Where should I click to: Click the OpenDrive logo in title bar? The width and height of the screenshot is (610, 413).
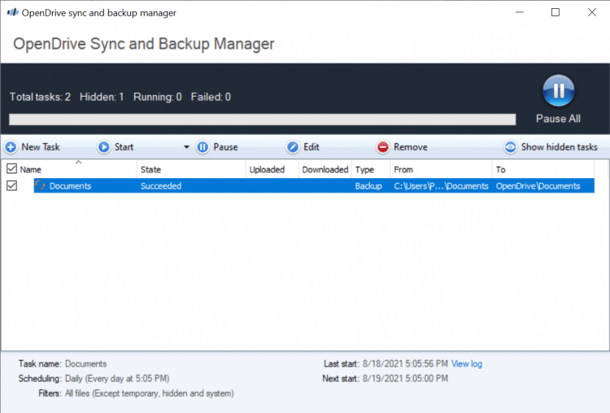coord(11,13)
